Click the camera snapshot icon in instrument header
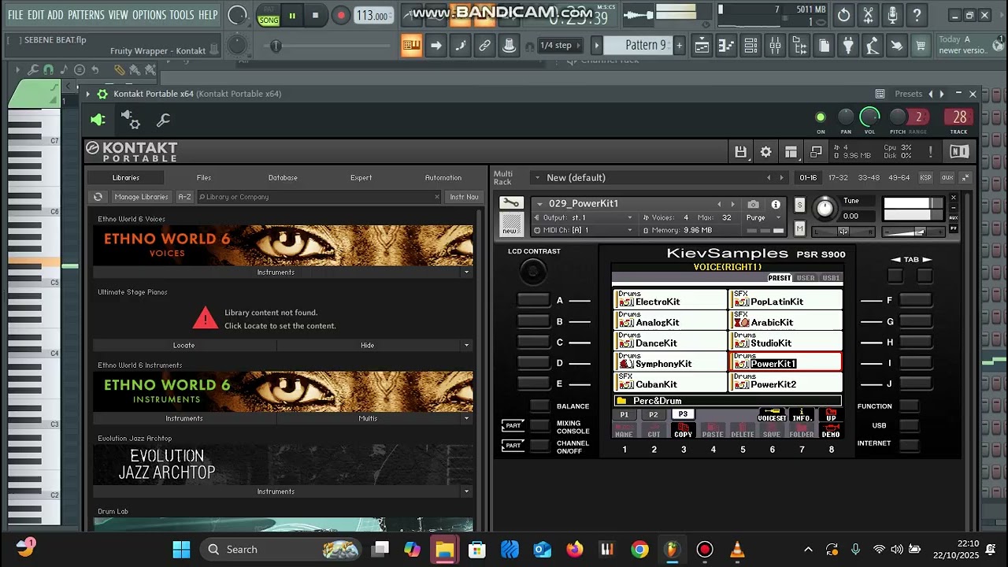Viewport: 1008px width, 567px height. click(754, 204)
